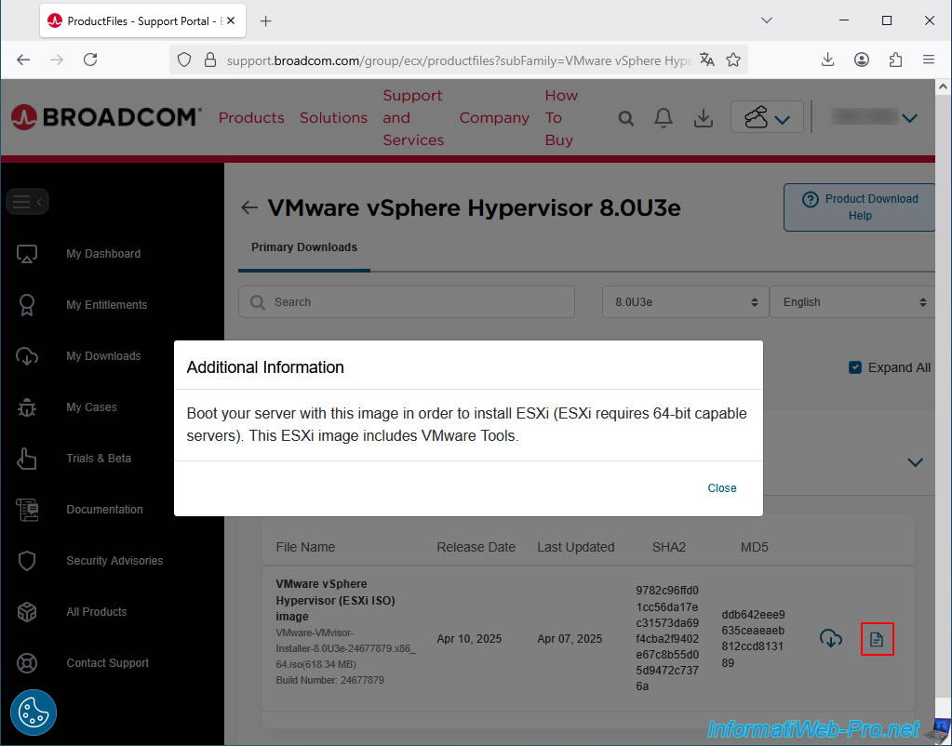Select the Primary Downloads tab
952x746 pixels.
(x=304, y=247)
